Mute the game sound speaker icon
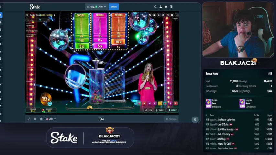 pyautogui.click(x=159, y=15)
